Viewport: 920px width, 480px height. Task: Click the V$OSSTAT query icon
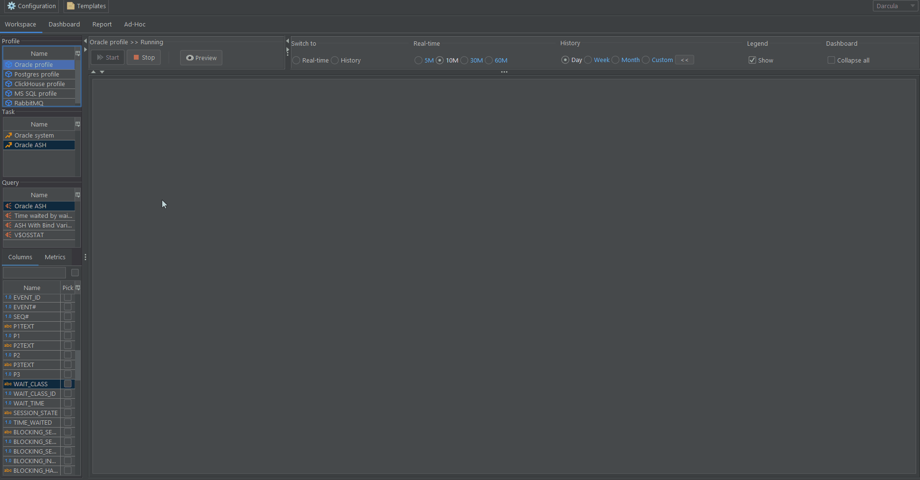(x=9, y=235)
